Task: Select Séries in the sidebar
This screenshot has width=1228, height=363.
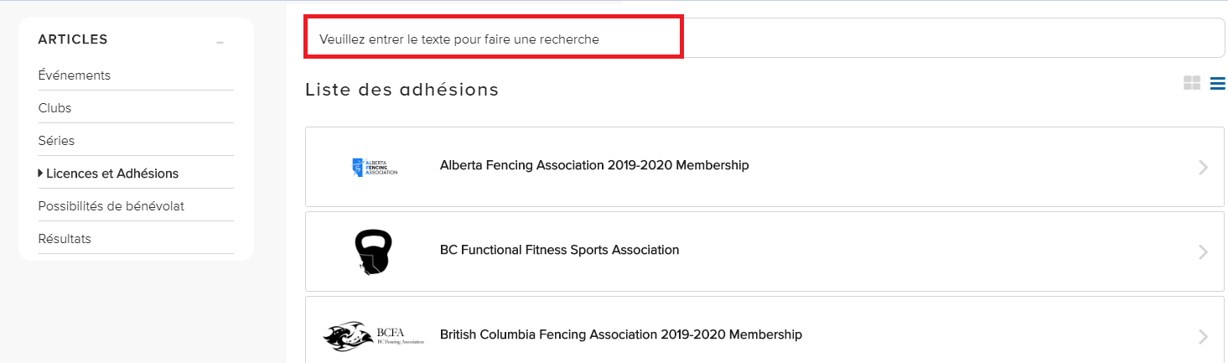Action: click(x=57, y=141)
